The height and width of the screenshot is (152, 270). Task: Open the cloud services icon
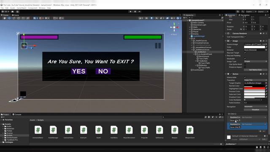[12, 11]
